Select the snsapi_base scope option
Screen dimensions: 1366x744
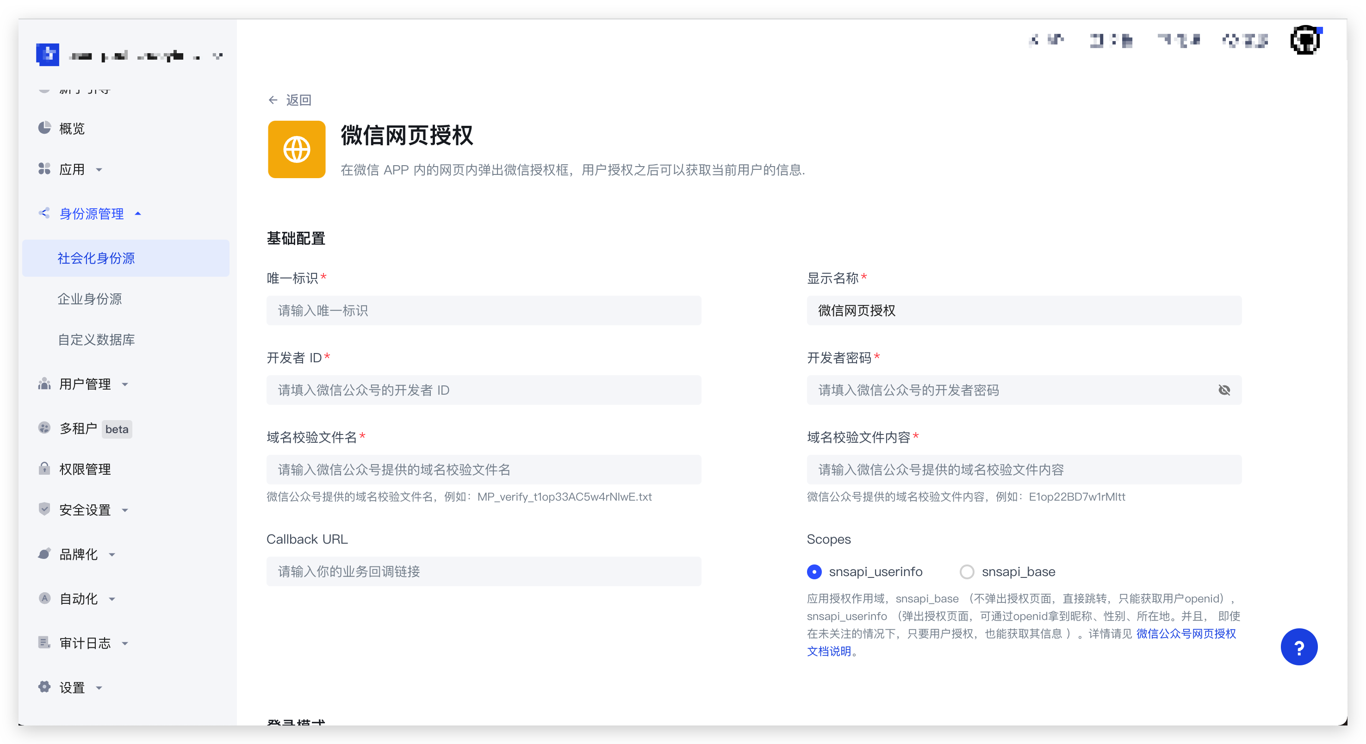[968, 572]
